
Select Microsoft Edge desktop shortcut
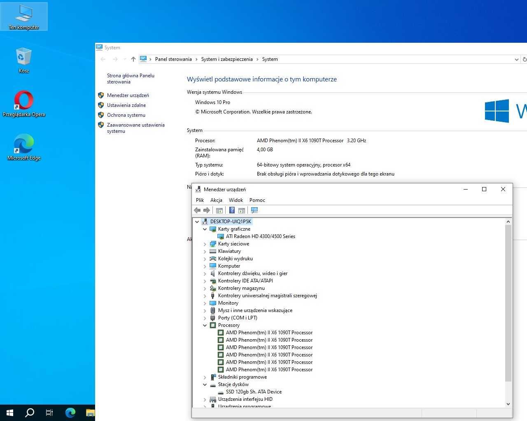click(x=24, y=147)
